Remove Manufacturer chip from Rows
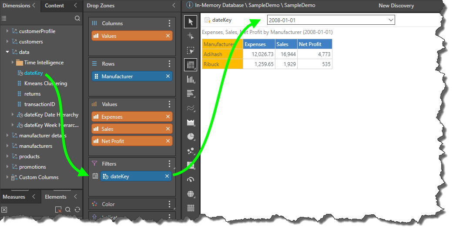The width and height of the screenshot is (456, 233). coord(168,77)
